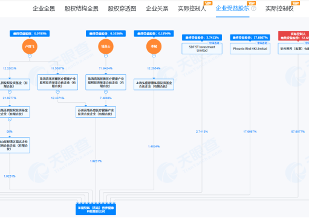Select the 企业关系 tab
This screenshot has width=309, height=218.
click(x=157, y=8)
